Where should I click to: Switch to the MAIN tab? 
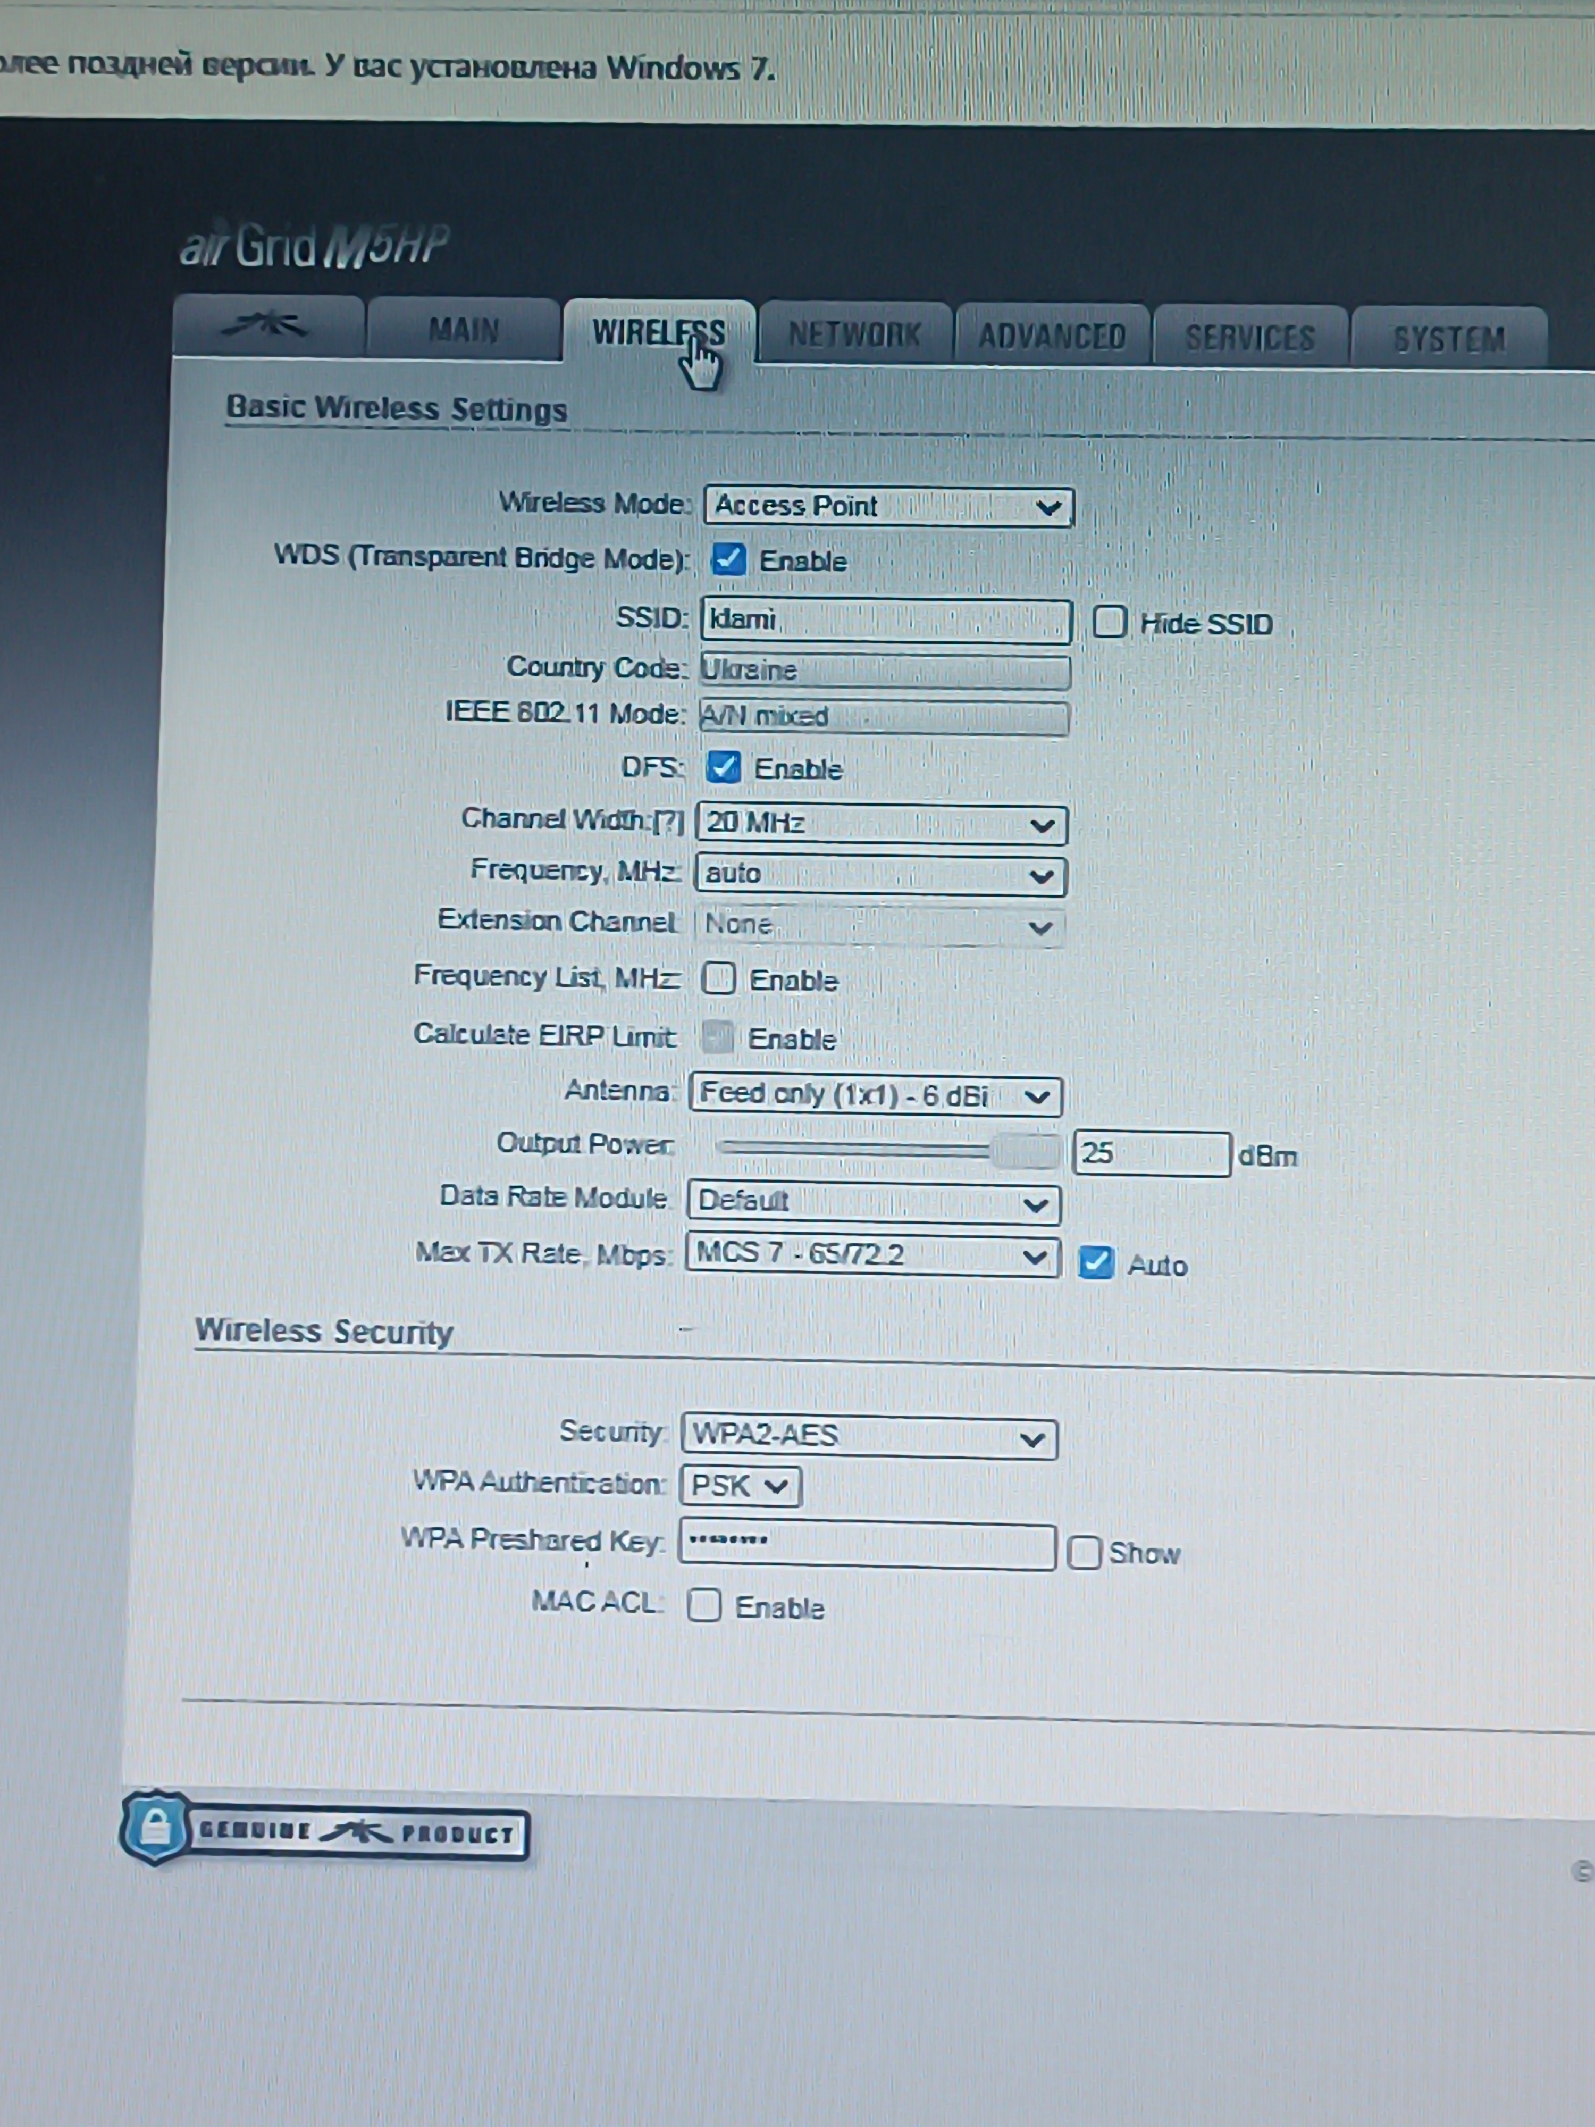(x=464, y=330)
